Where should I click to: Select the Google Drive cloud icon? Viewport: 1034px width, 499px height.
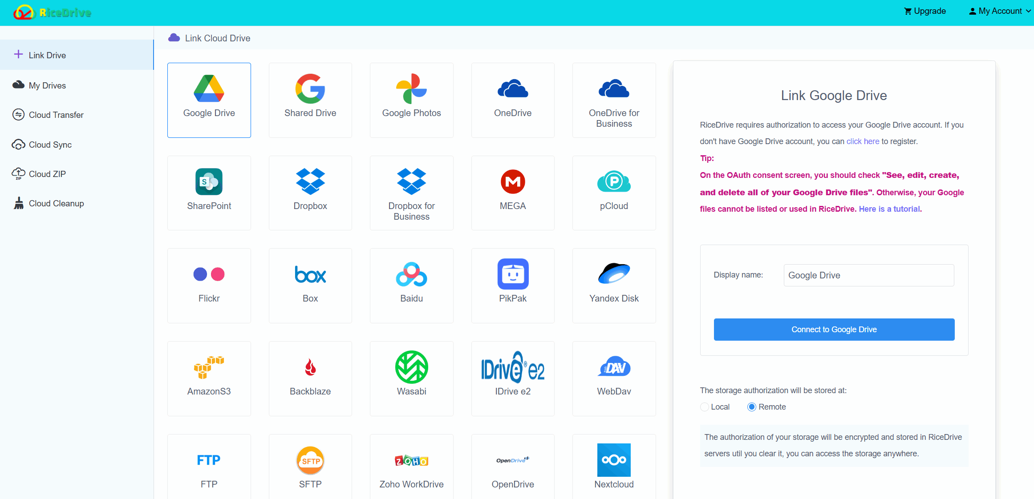pyautogui.click(x=209, y=89)
